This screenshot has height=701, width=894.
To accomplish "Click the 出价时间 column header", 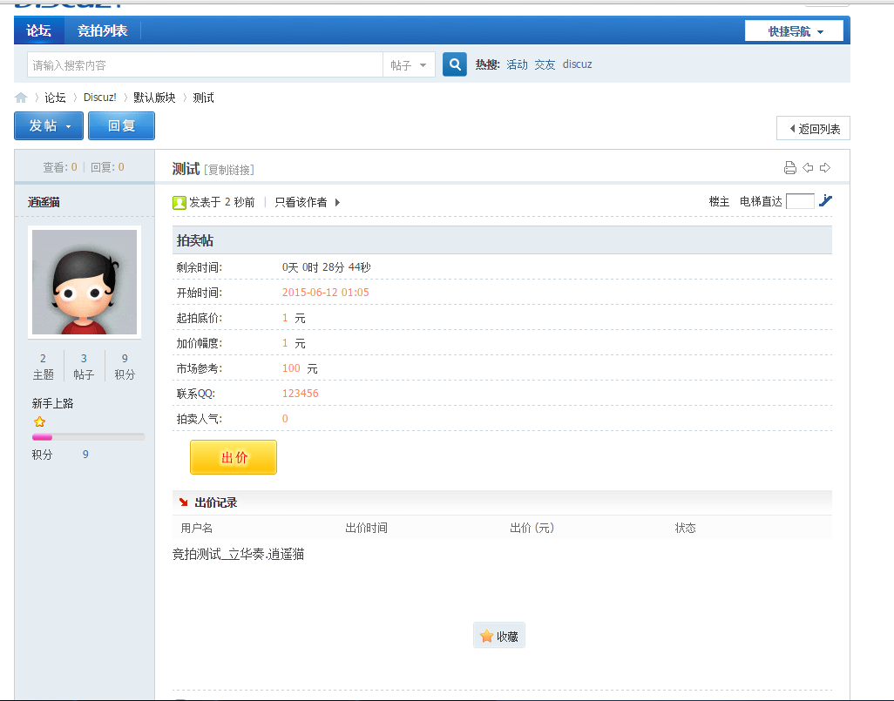I will (366, 528).
